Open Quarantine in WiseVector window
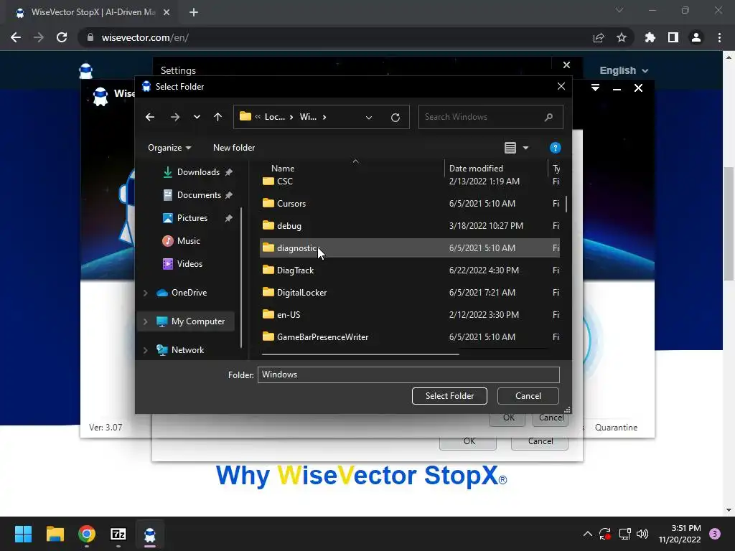This screenshot has height=551, width=735. click(x=616, y=428)
